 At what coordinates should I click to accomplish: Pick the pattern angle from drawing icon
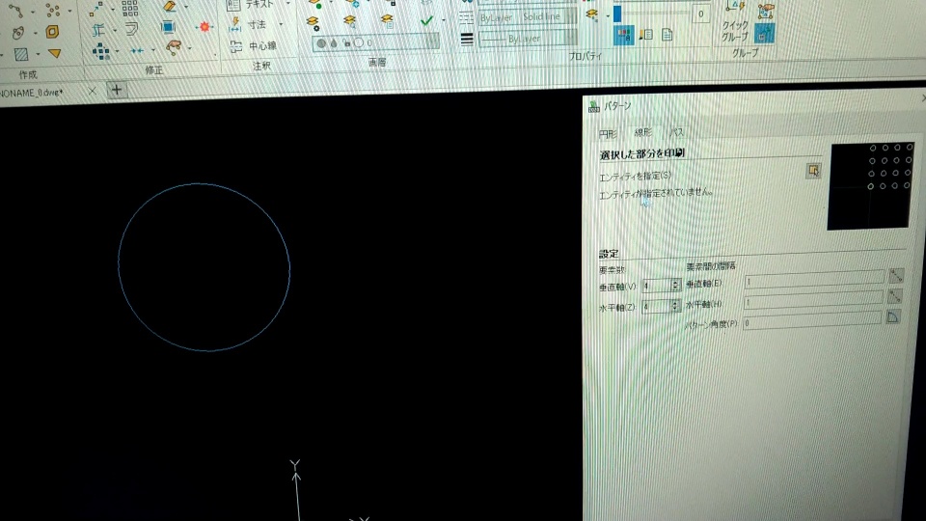[893, 317]
